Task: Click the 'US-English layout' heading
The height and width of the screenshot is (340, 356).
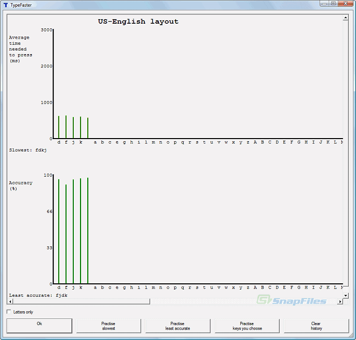Action: 138,22
